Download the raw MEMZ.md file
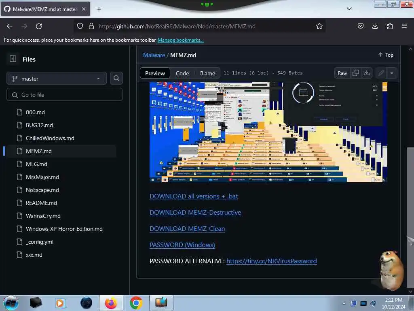This screenshot has width=414, height=311. (366, 73)
